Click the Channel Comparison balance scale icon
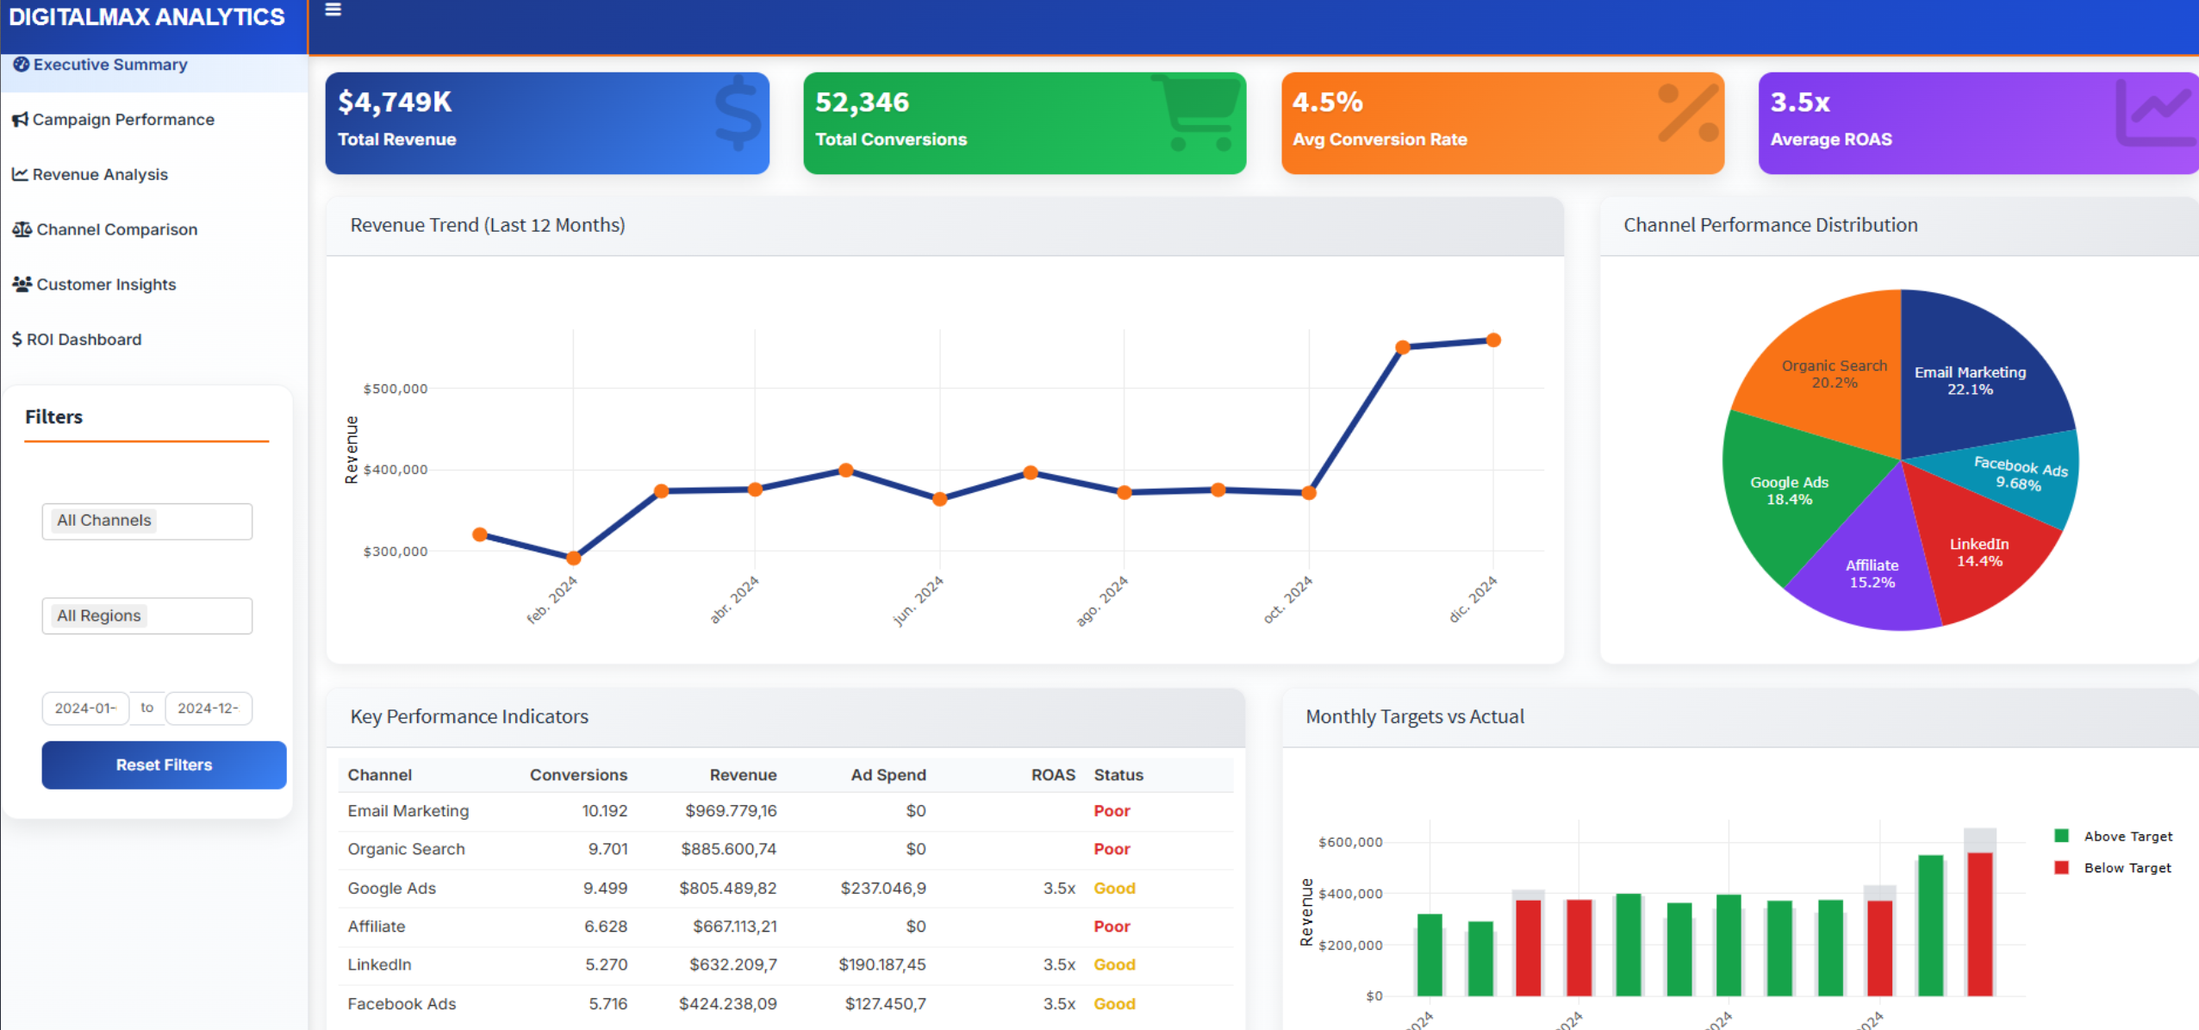Viewport: 2199px width, 1030px height. [23, 228]
